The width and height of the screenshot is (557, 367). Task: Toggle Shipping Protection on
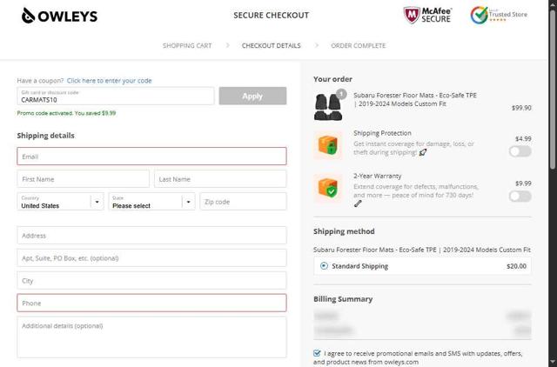pyautogui.click(x=520, y=151)
